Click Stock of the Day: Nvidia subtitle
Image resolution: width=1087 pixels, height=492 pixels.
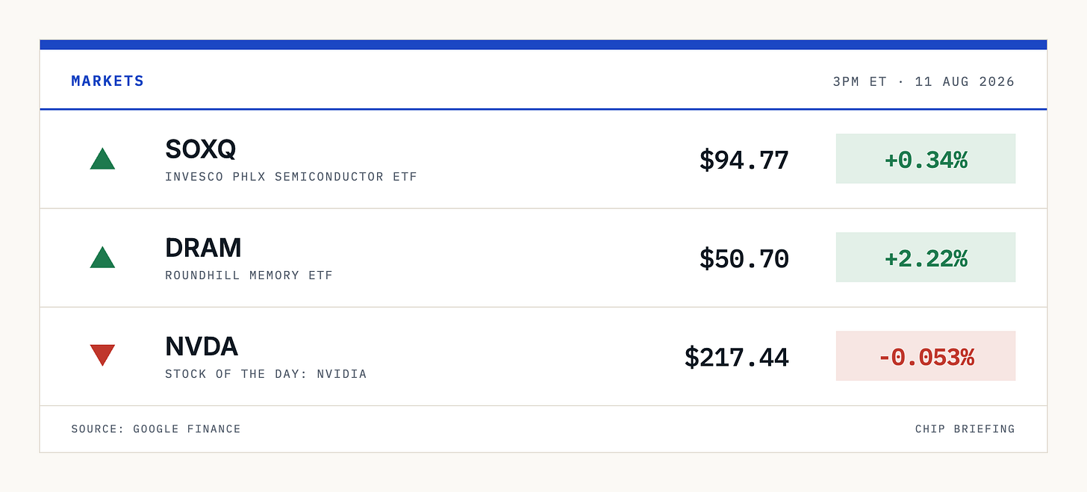(x=266, y=374)
